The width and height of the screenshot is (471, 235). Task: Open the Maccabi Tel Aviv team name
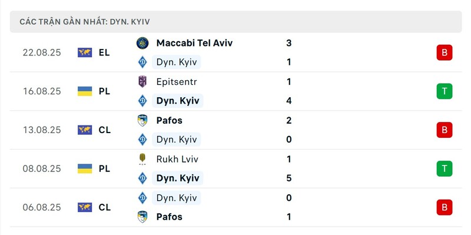tap(194, 43)
